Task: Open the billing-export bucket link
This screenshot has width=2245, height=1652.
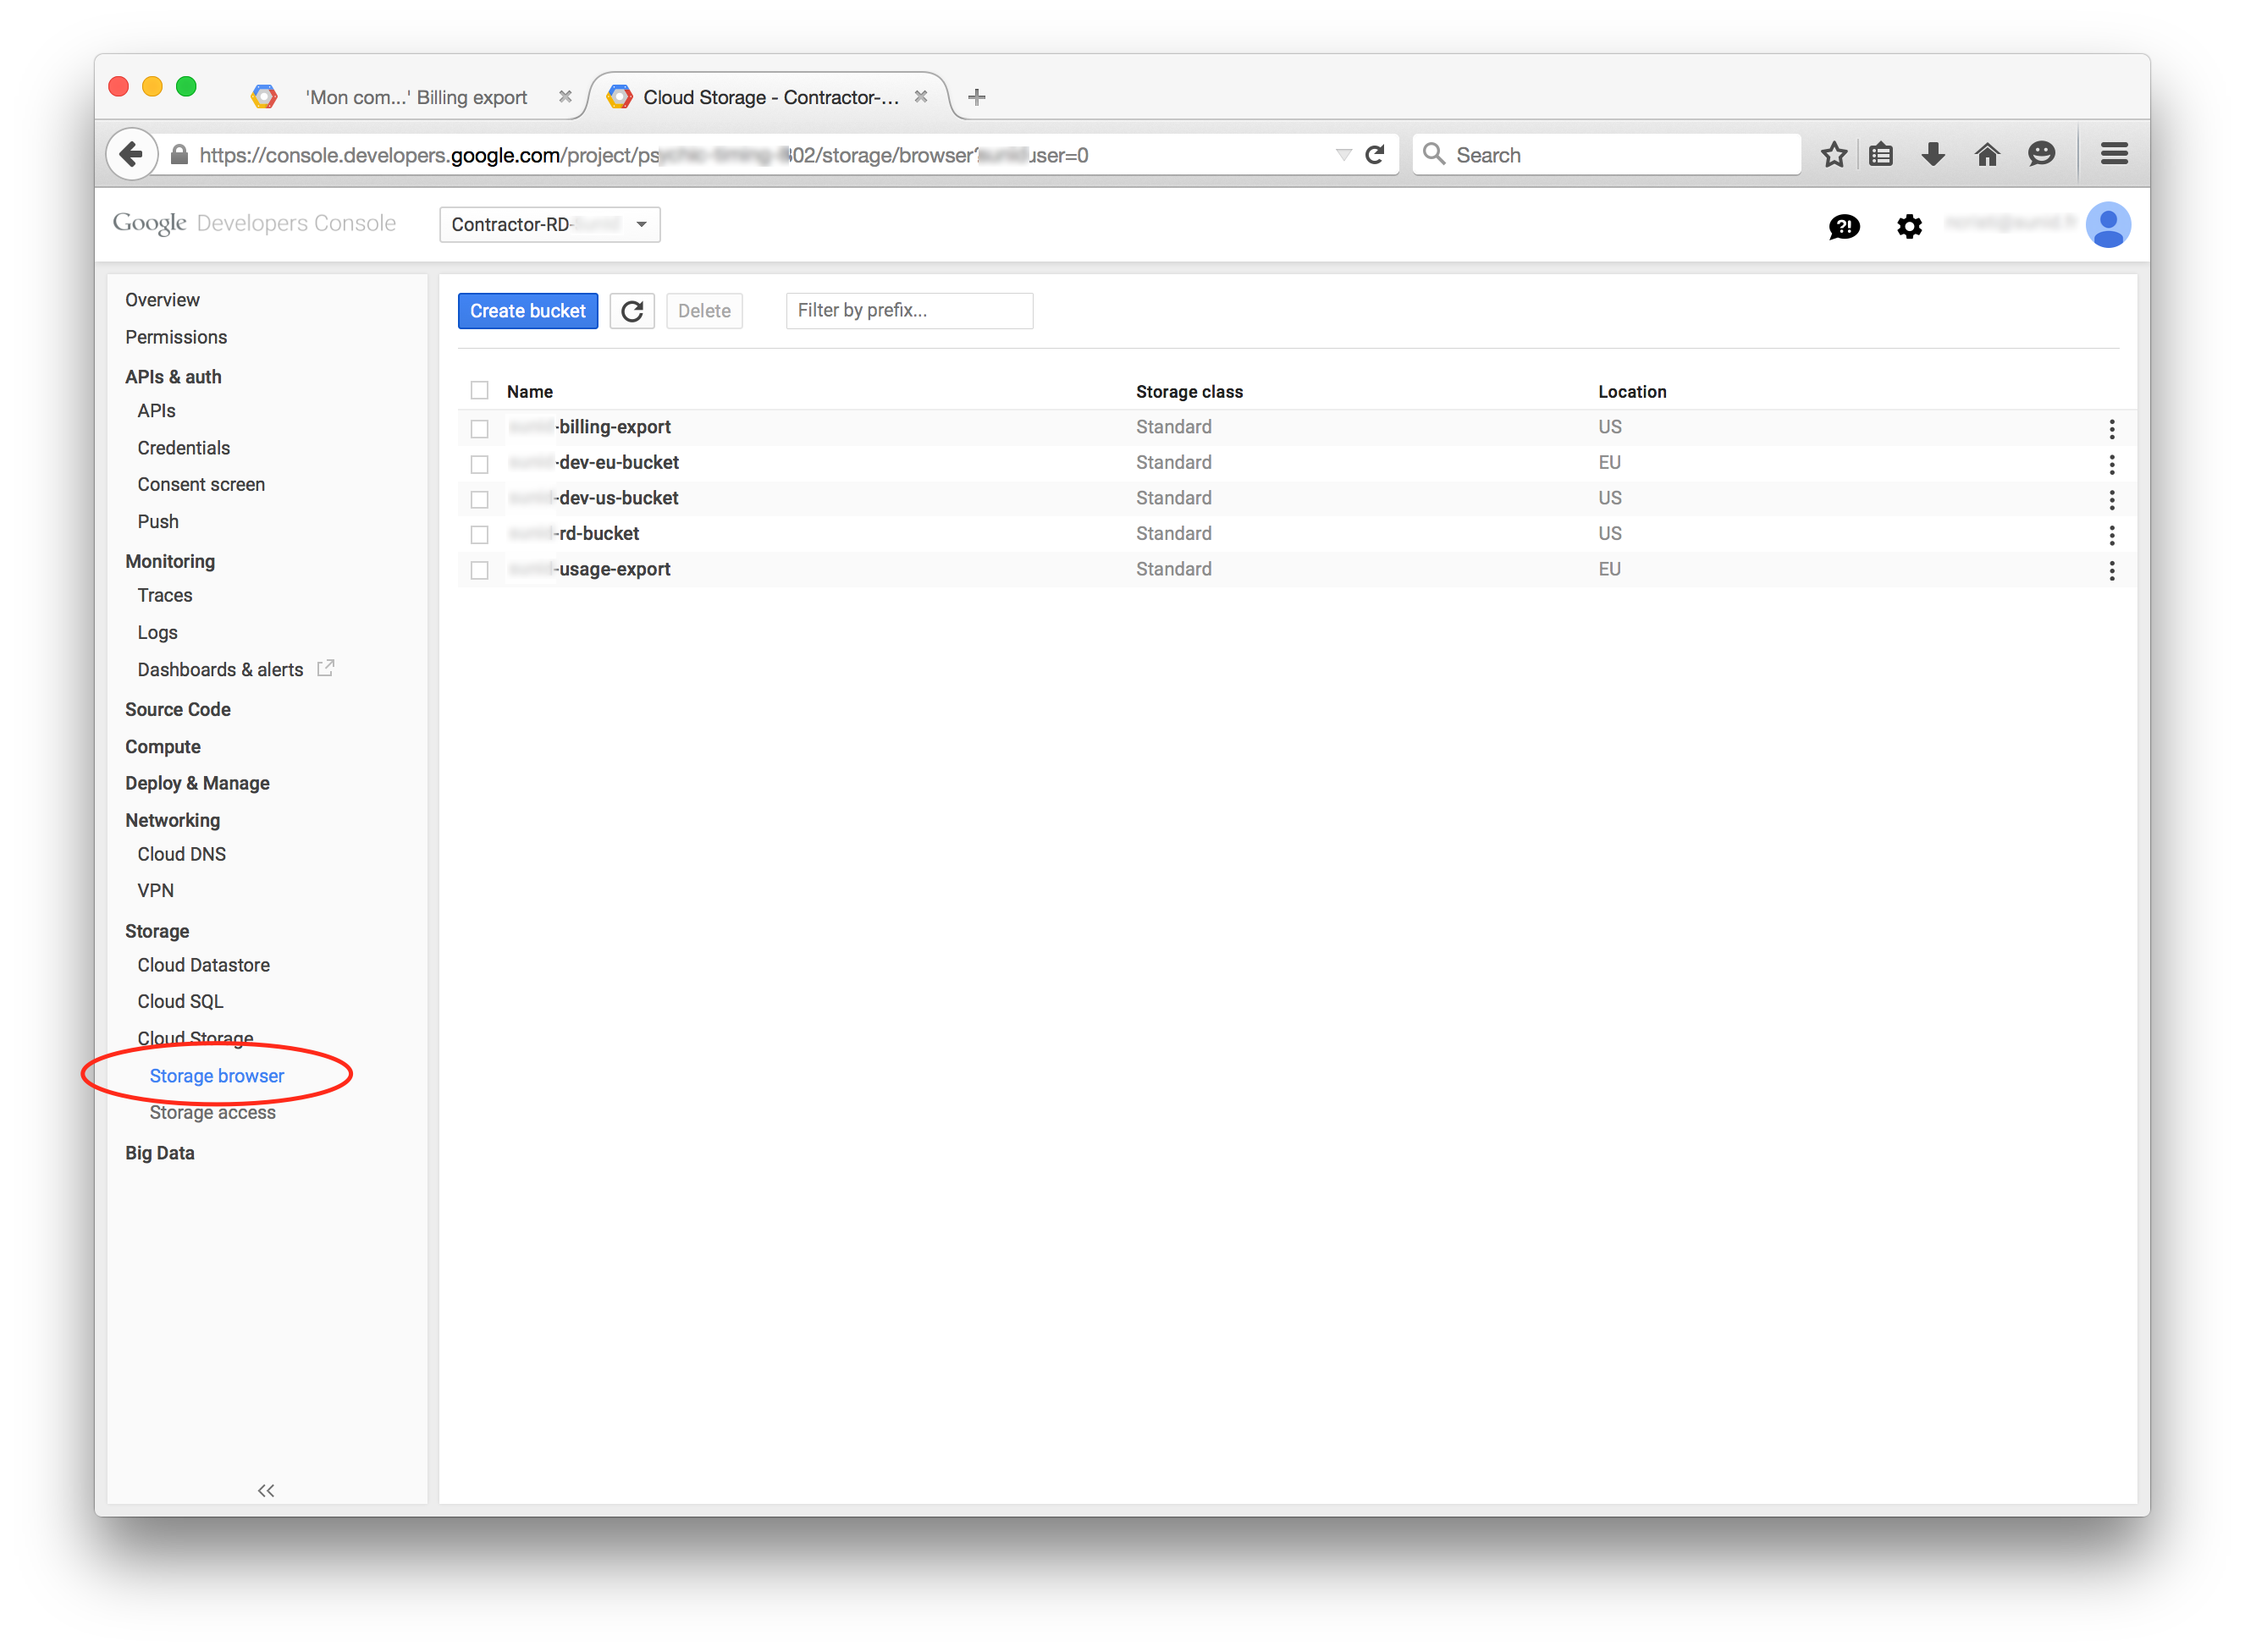Action: point(590,427)
